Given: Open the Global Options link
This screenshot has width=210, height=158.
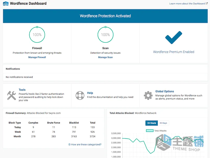Looking at the screenshot, I should pos(165,91).
